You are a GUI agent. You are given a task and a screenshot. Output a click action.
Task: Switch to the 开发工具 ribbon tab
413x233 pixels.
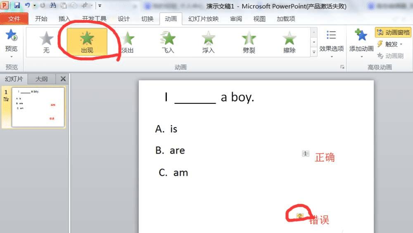coord(94,19)
